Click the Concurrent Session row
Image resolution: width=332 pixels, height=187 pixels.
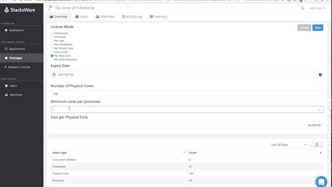(187, 159)
